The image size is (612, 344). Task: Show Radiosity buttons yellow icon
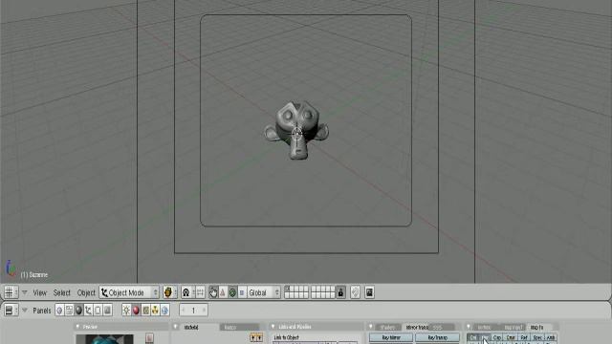point(155,311)
